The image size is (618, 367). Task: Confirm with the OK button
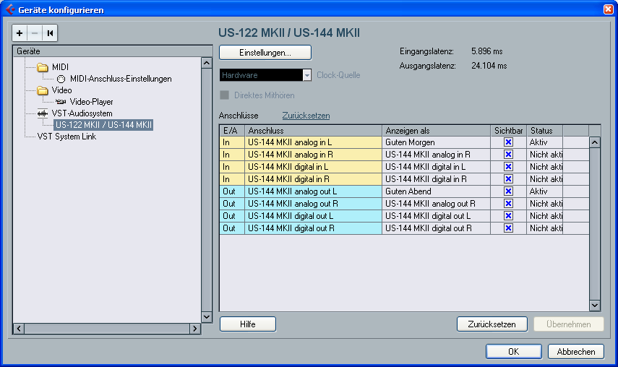(514, 351)
